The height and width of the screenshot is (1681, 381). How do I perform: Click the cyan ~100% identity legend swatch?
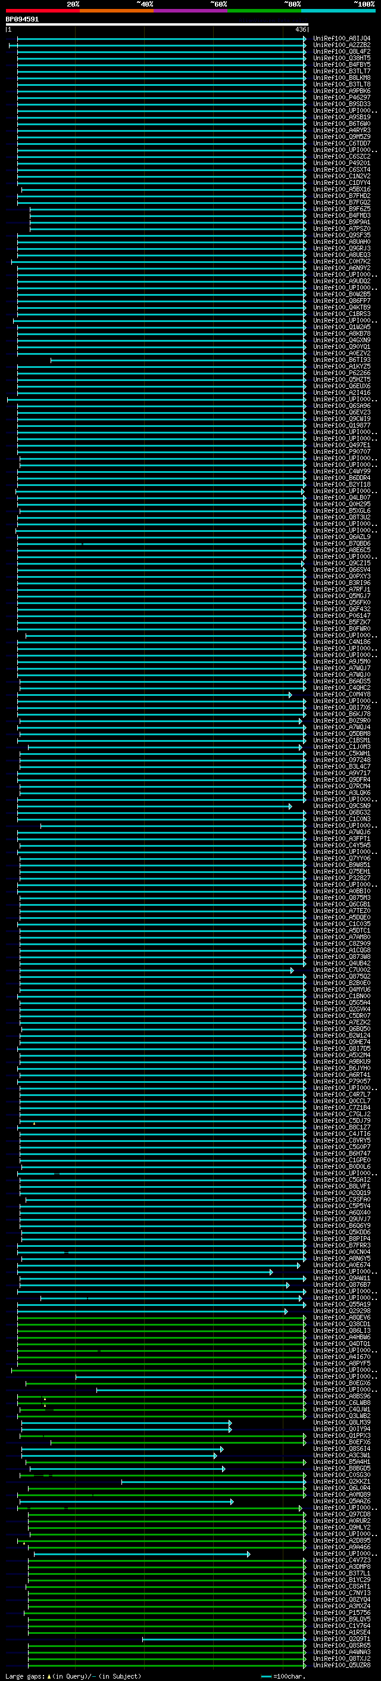click(338, 11)
